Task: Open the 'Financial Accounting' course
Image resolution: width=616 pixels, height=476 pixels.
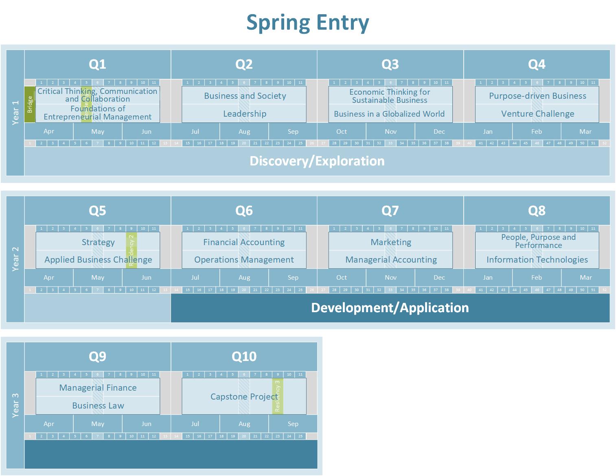Action: [x=244, y=242]
